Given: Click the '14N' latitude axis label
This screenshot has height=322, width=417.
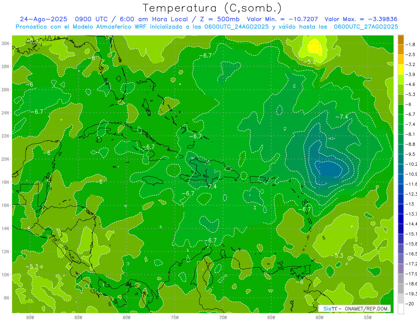Looking at the screenshot, I should click(x=6, y=228).
